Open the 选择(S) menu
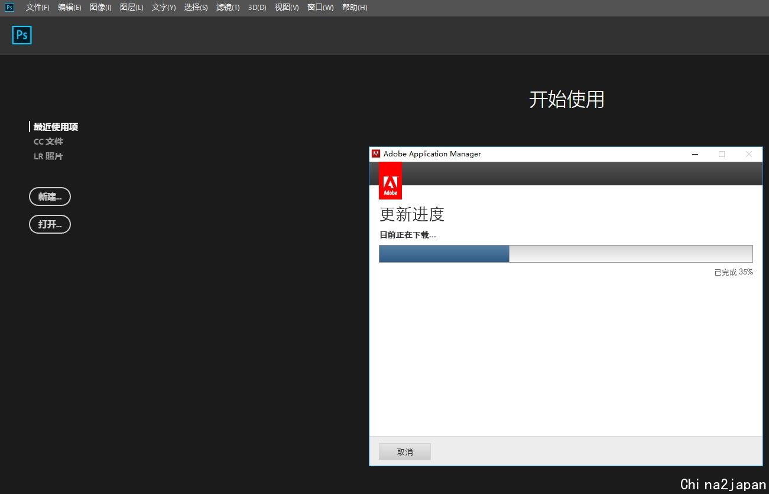The height and width of the screenshot is (494, 769). pyautogui.click(x=196, y=8)
